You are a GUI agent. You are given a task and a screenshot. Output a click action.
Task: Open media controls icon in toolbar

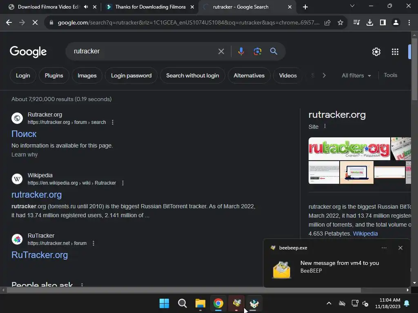pyautogui.click(x=356, y=23)
